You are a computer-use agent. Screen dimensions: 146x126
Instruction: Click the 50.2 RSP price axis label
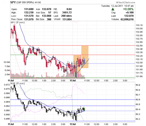[x=138, y=119]
